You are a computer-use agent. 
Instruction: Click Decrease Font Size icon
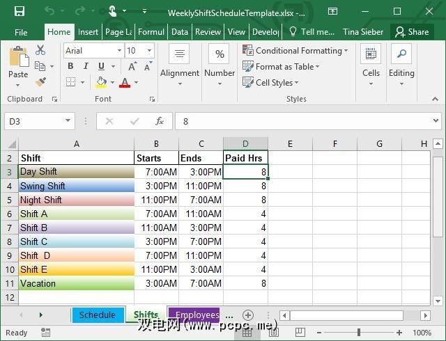click(x=148, y=67)
